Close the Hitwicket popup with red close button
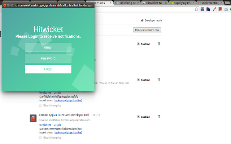The image size is (231, 144). click(x=5, y=5)
